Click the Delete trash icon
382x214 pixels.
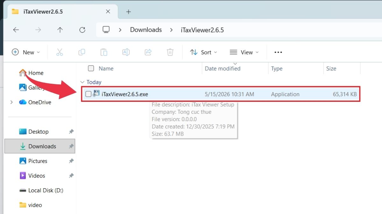(170, 52)
